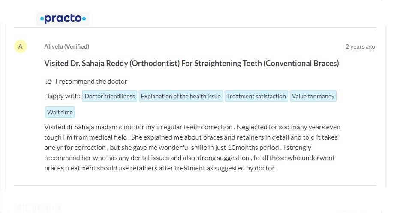Select the "Explanation of the health issue" tag

pyautogui.click(x=180, y=96)
